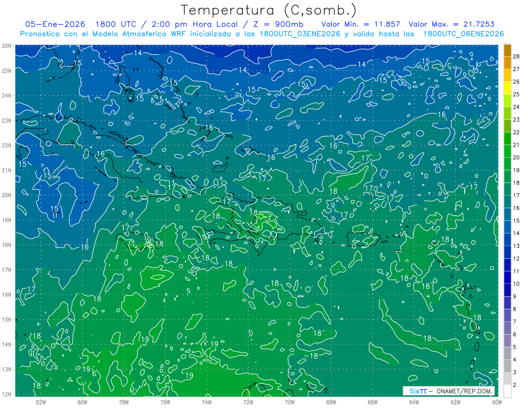
Task: Click the 14N latitude label
Action: (x=7, y=344)
